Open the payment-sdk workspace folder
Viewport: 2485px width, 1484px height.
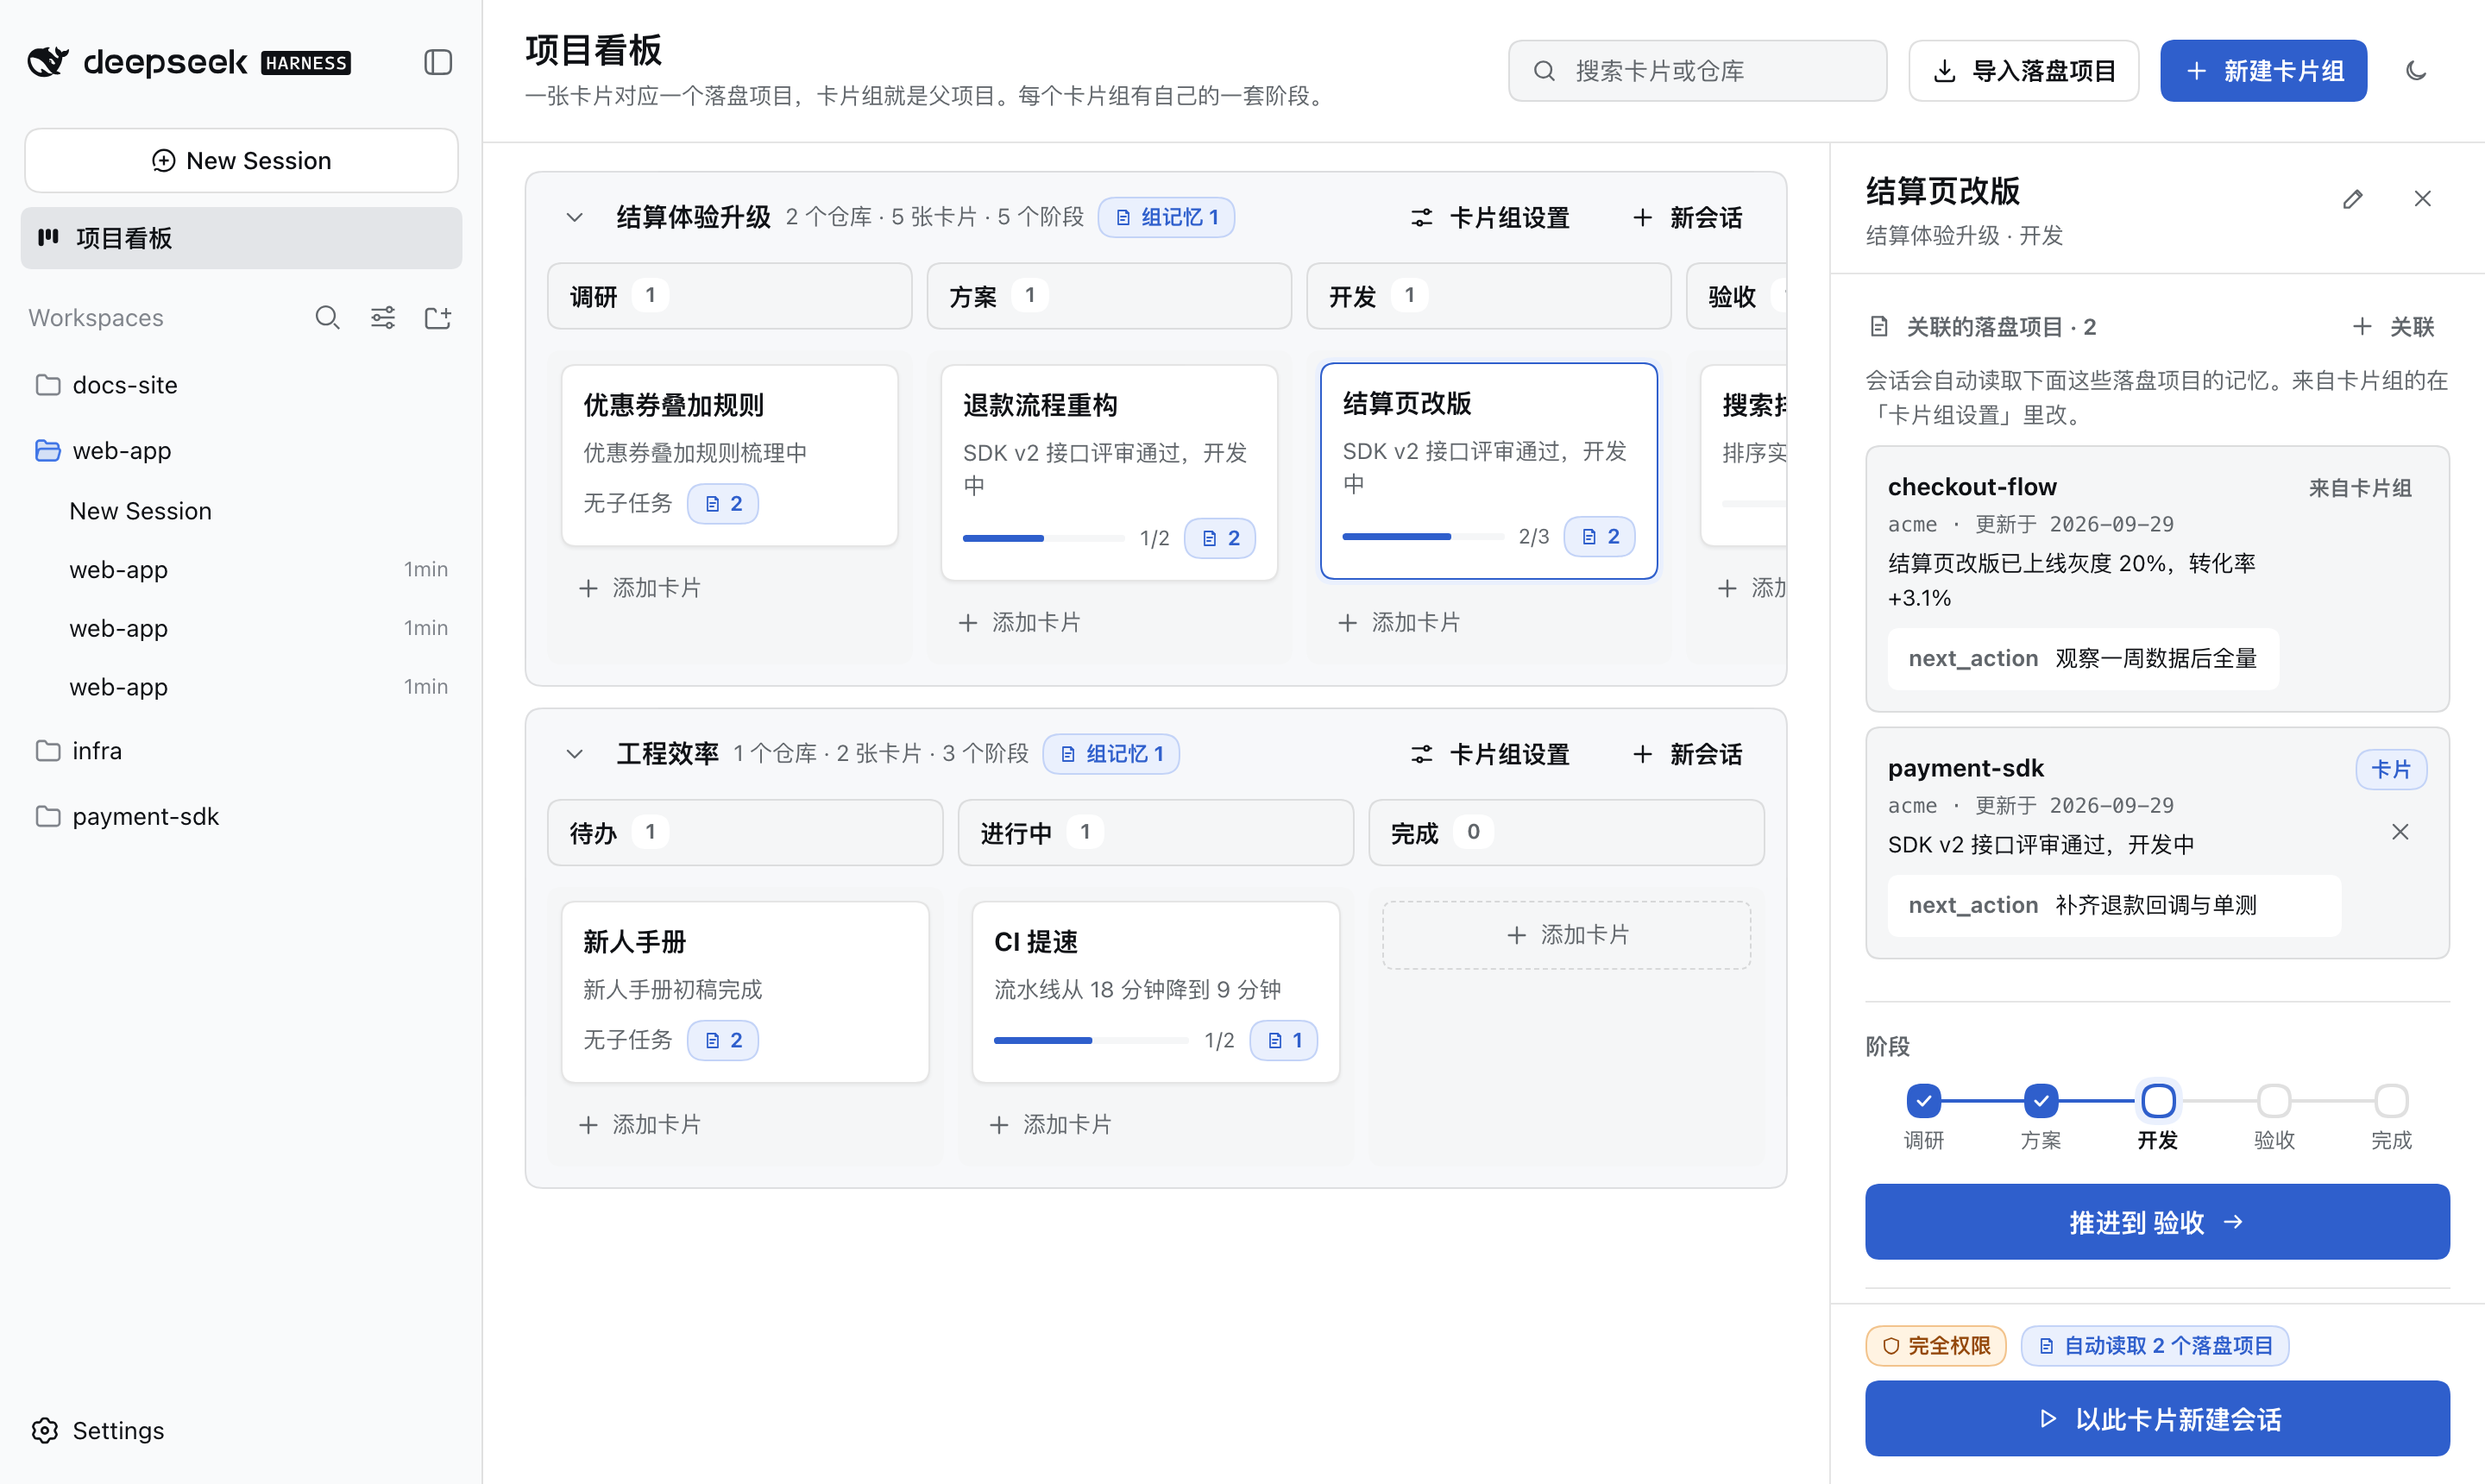pos(242,817)
